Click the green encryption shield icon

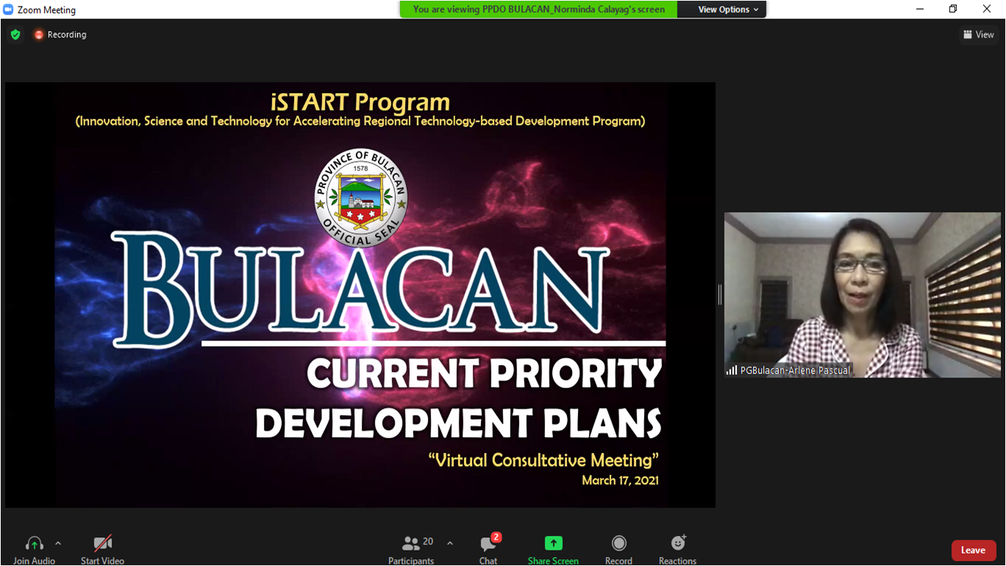pos(15,35)
